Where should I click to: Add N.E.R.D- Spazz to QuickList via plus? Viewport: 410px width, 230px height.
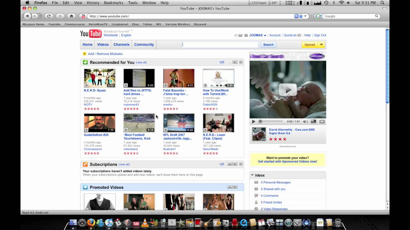point(86,85)
